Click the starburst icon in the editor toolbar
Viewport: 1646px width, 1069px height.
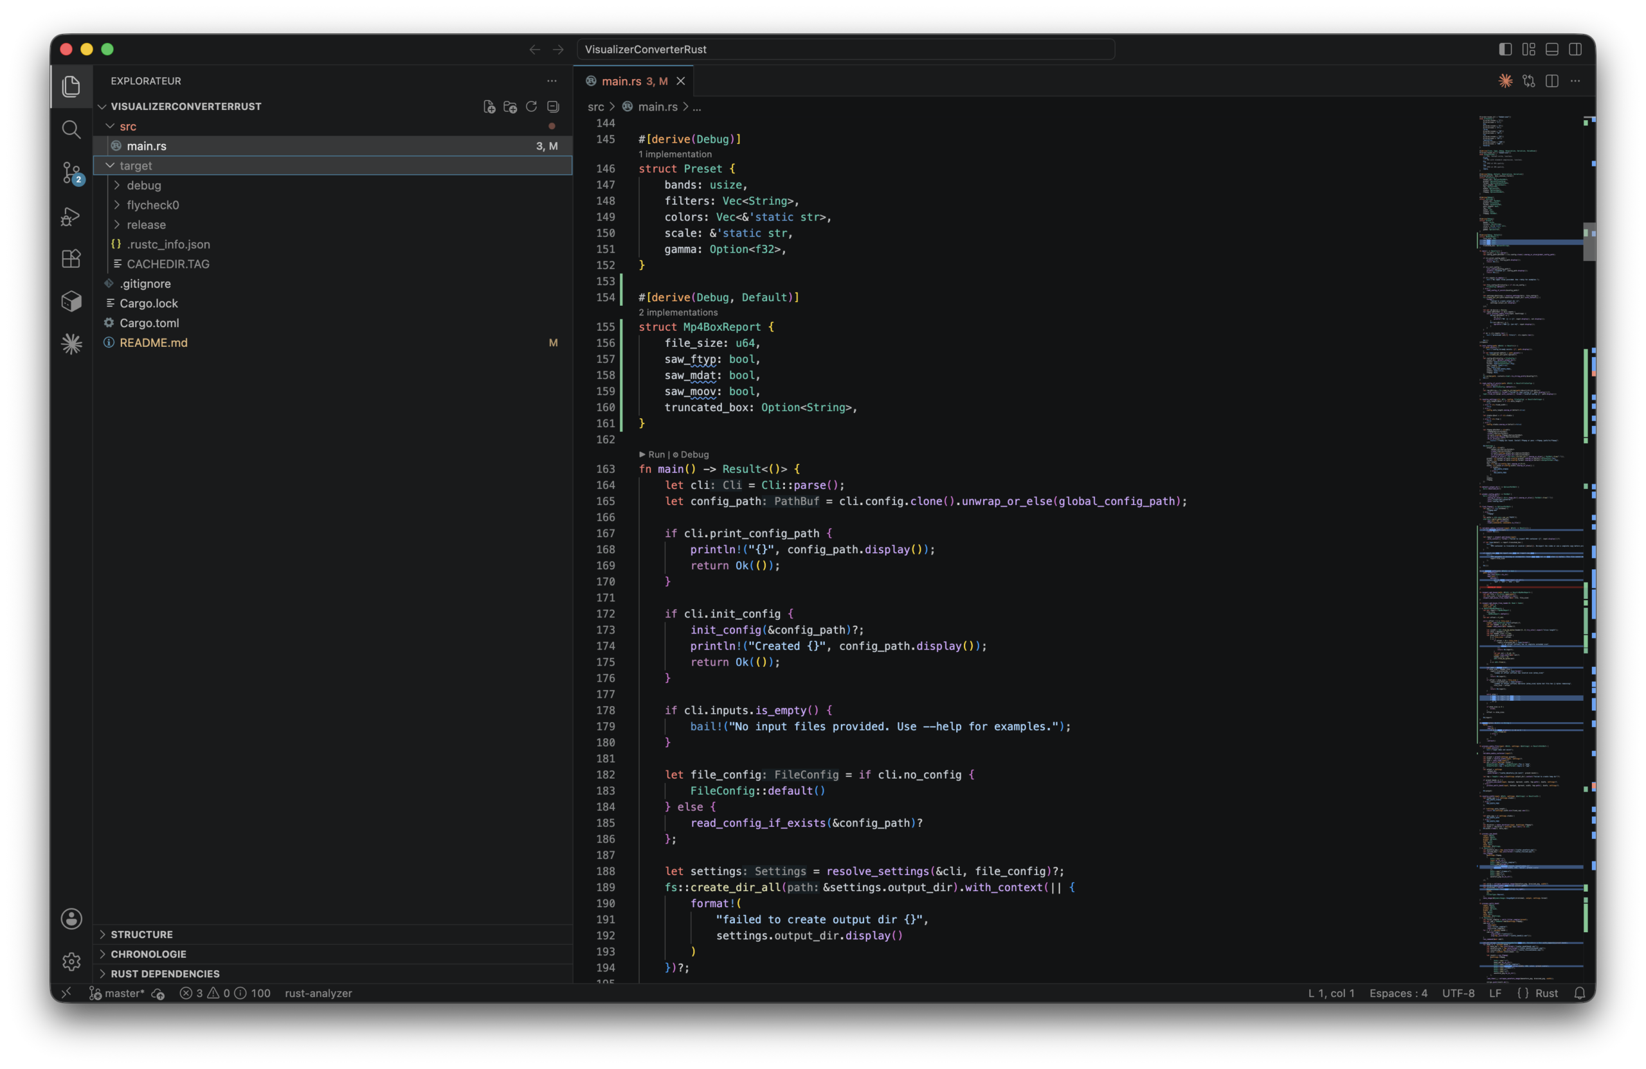[1505, 81]
